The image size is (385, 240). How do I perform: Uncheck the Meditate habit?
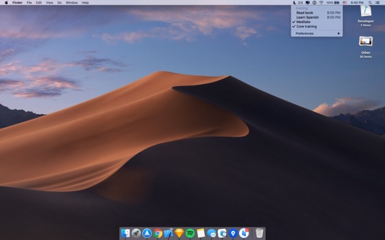303,22
